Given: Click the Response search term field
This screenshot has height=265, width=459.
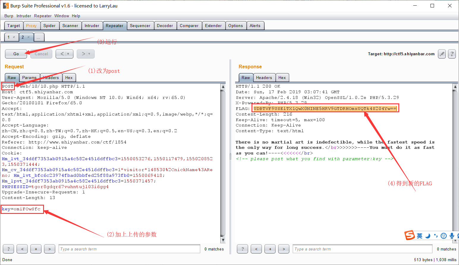Looking at the screenshot, I should click(362, 249).
